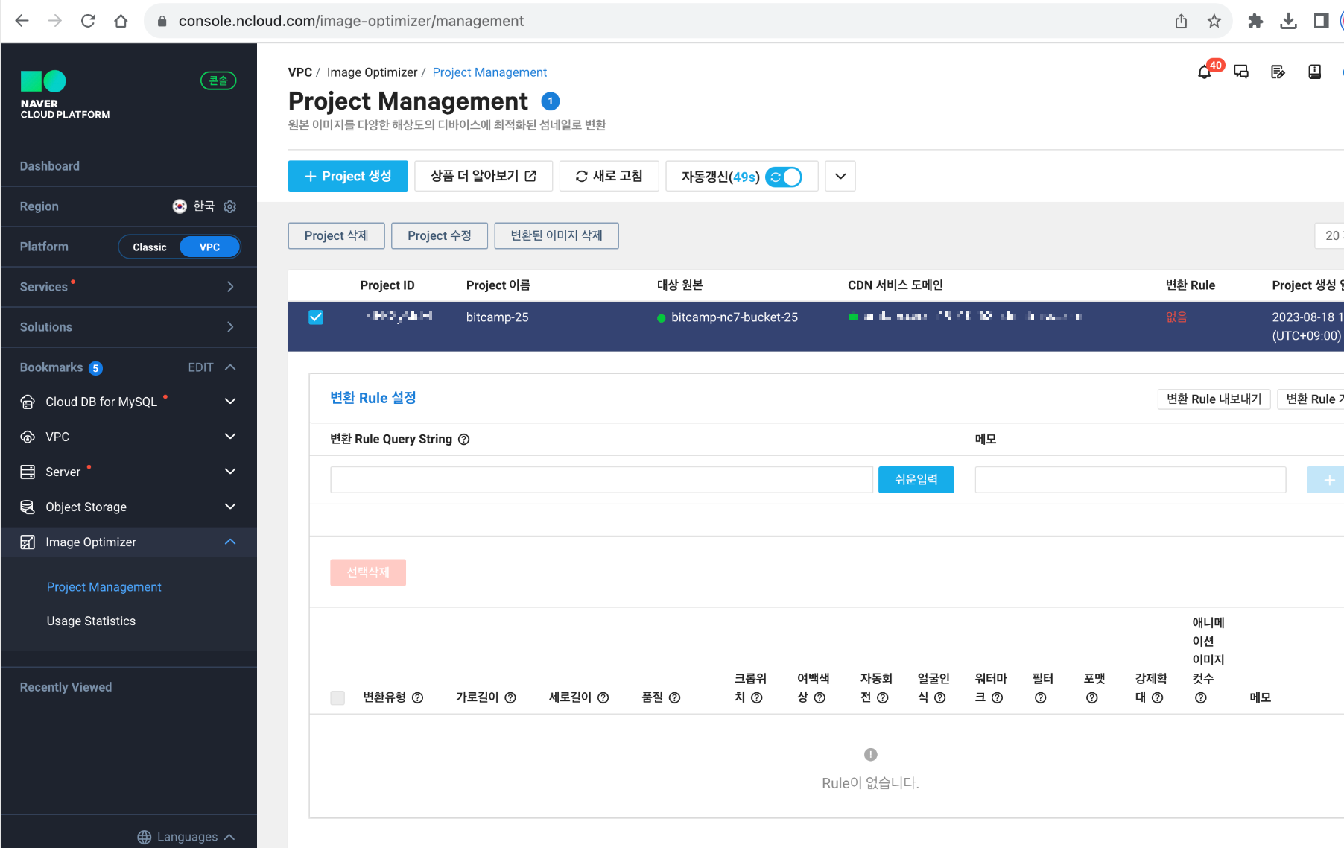Click the browser forward arrow
The image size is (1344, 848).
[x=55, y=21]
